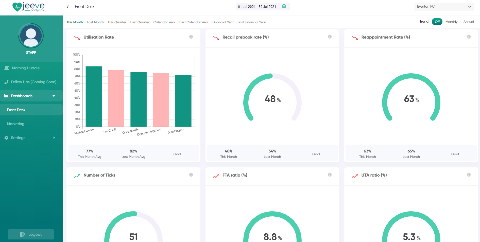Click the 8.8% FTA ratio gauge
This screenshot has width=480, height=242.
pos(272,227)
